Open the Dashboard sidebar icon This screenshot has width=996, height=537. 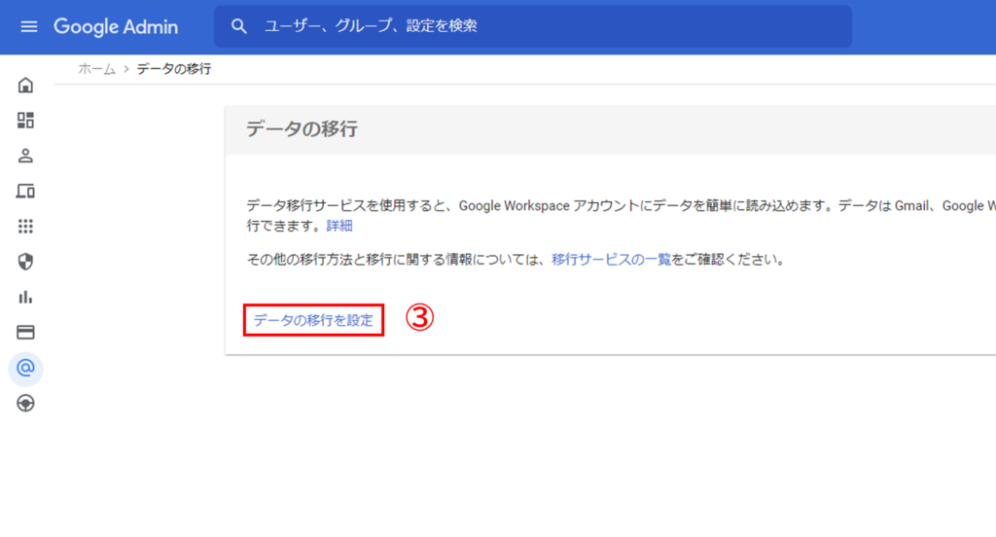pos(25,120)
